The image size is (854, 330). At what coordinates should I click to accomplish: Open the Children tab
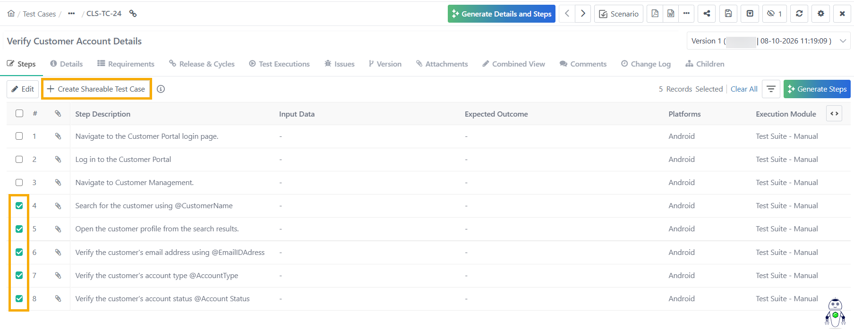click(x=705, y=64)
